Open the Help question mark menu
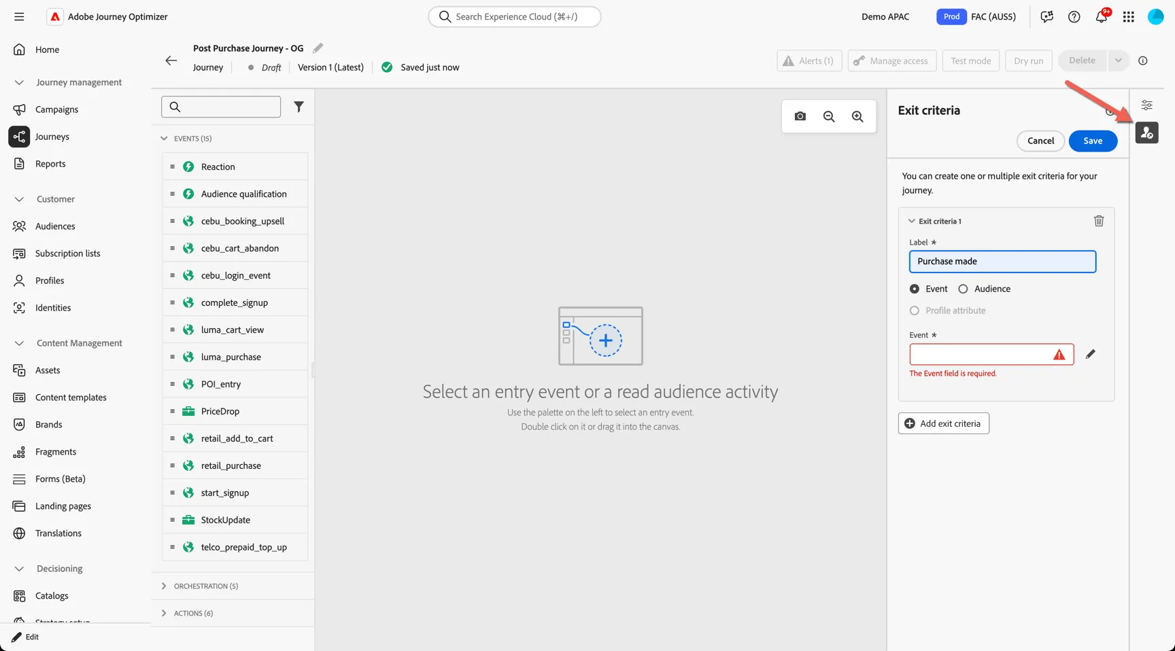Viewport: 1175px width, 651px height. point(1074,16)
